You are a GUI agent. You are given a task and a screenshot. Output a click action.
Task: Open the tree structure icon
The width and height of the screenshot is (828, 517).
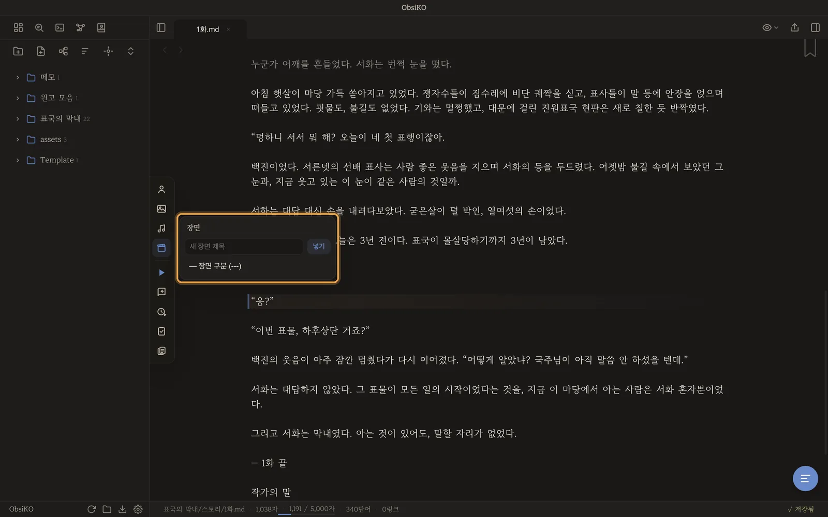[63, 51]
